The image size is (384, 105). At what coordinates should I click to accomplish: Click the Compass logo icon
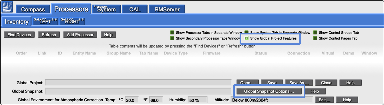coord(8,7)
